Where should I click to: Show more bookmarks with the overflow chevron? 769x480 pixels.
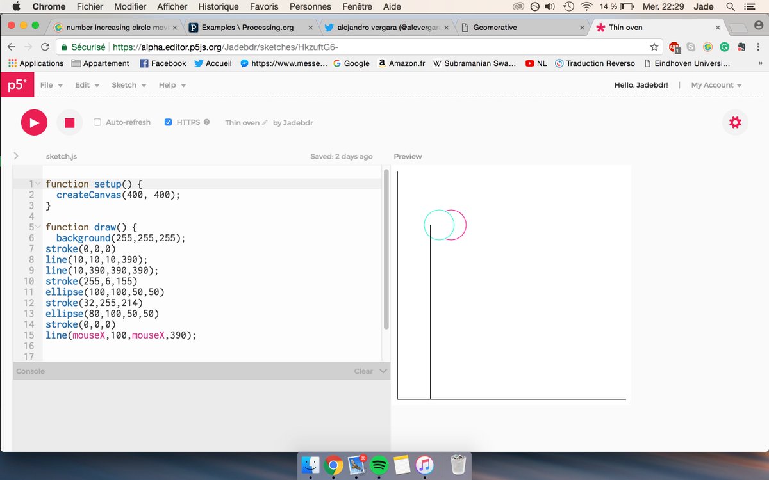pos(760,63)
